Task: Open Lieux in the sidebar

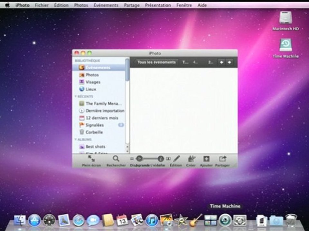Action: pyautogui.click(x=98, y=89)
